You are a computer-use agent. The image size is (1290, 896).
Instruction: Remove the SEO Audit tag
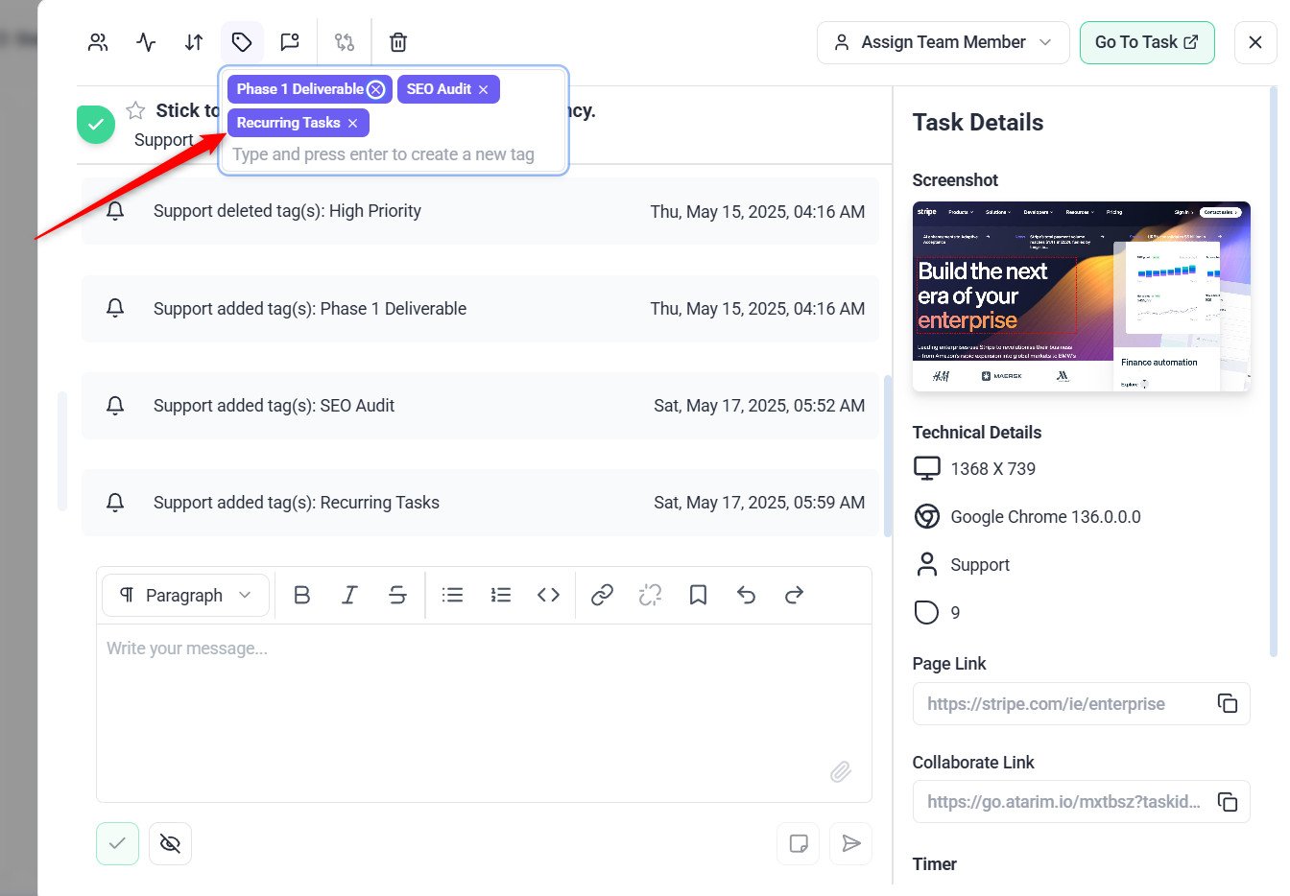pos(484,89)
